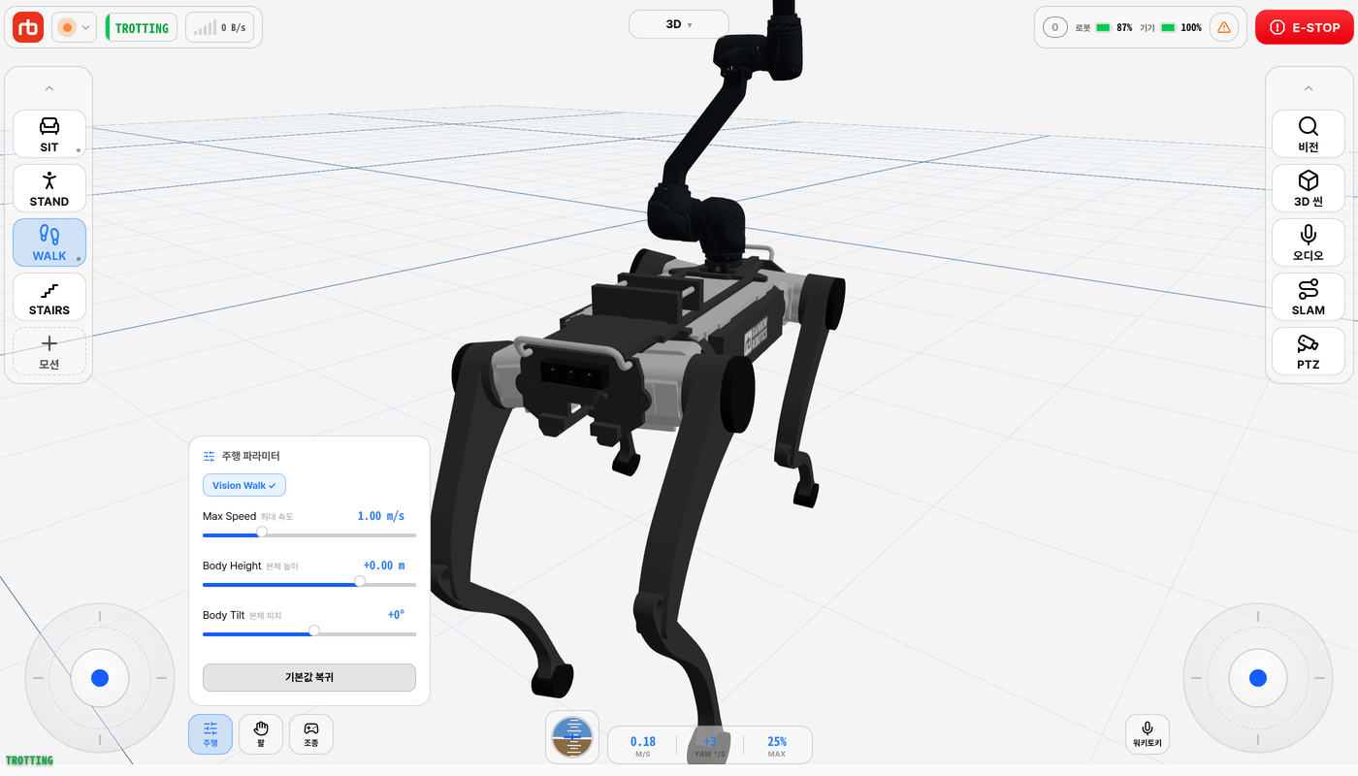Click the 주행 파라미터 panel header icon

point(209,456)
